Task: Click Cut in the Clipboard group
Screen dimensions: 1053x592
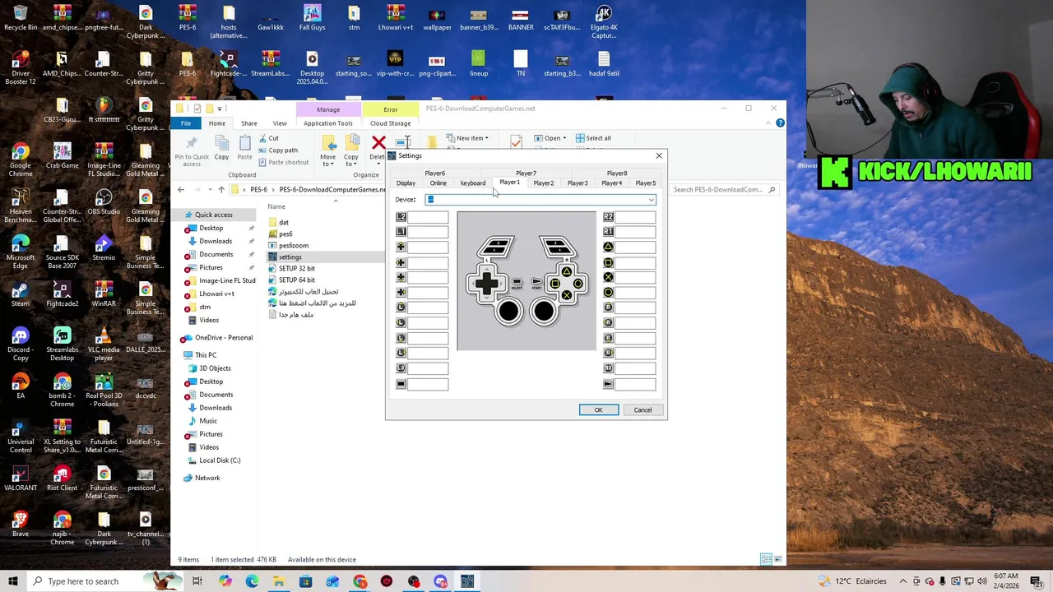Action: coord(268,138)
